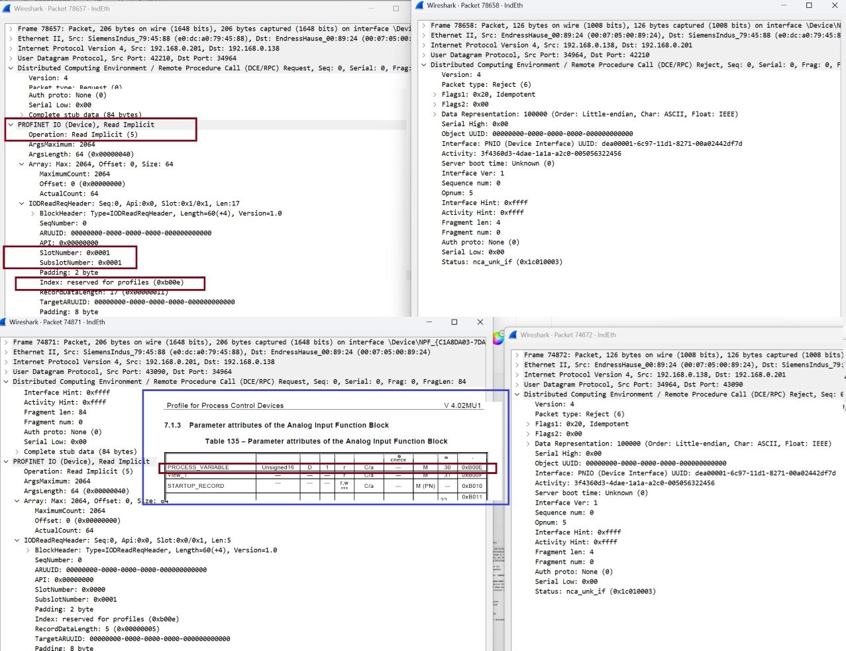Expand BlockHeader row in Packet 74871
Viewport: 846px width, 651px height.
click(x=28, y=550)
